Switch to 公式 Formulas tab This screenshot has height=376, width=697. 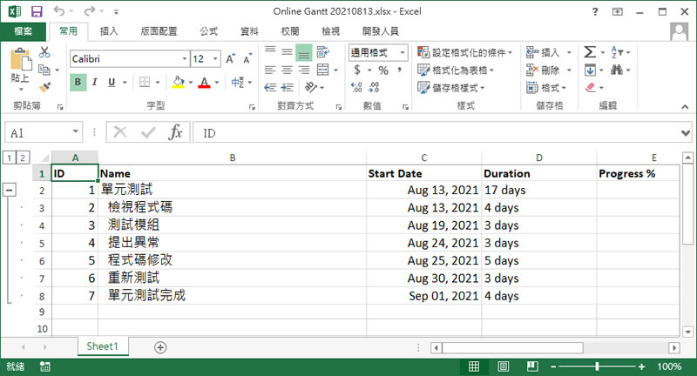(x=208, y=31)
